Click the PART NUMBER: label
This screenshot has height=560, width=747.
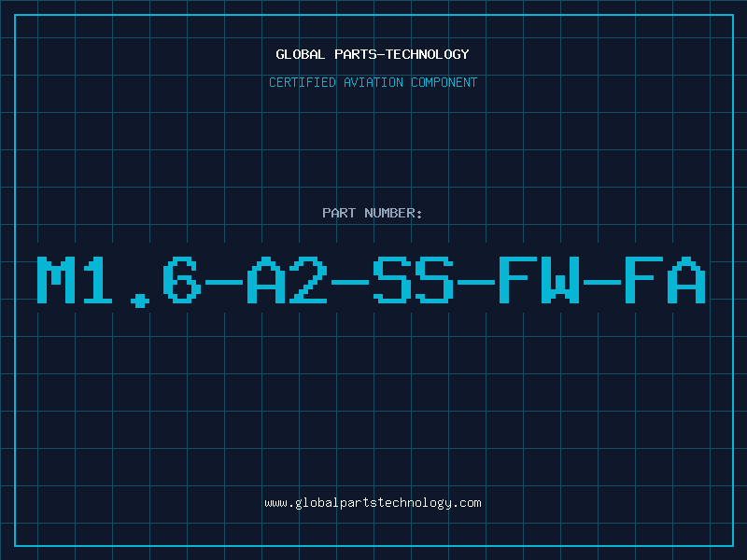pyautogui.click(x=373, y=213)
